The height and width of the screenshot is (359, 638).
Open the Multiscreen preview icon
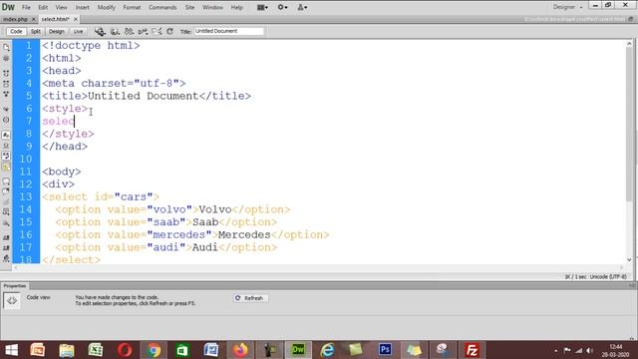tap(100, 31)
